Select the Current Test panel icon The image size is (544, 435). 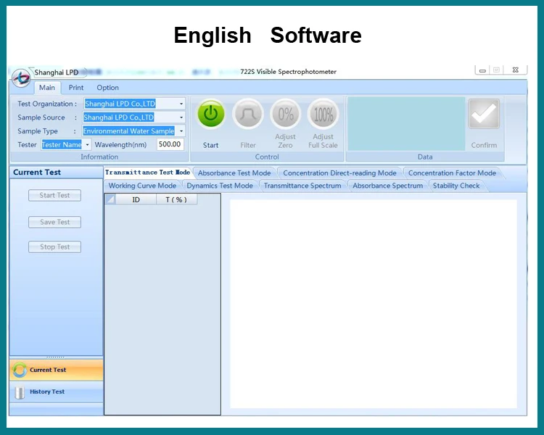[x=20, y=370]
